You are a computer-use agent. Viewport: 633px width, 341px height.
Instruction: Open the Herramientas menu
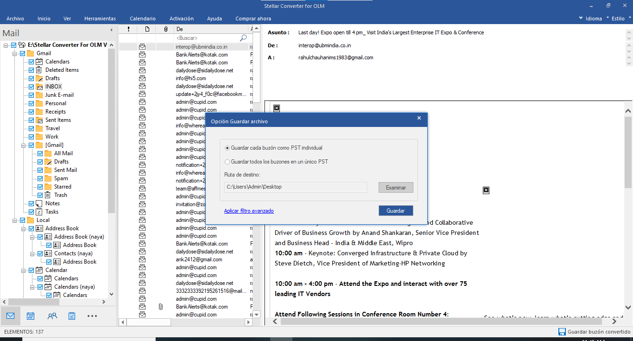(x=100, y=19)
